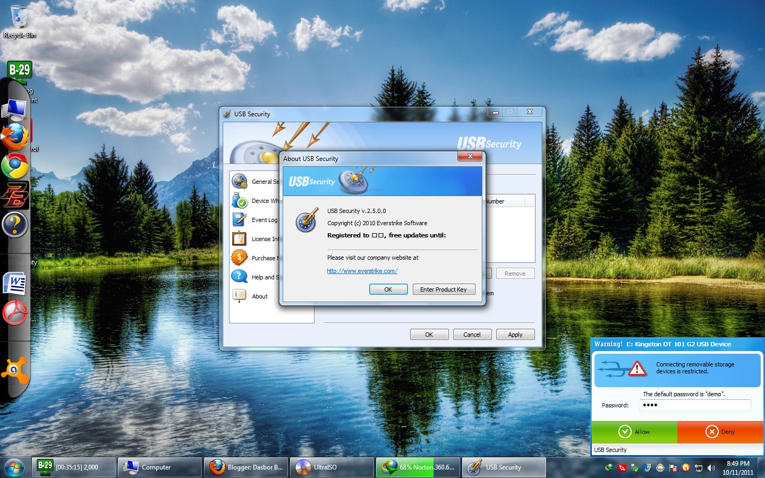The image size is (765, 478).
Task: Click Remove button in USB Security window
Action: [x=515, y=274]
